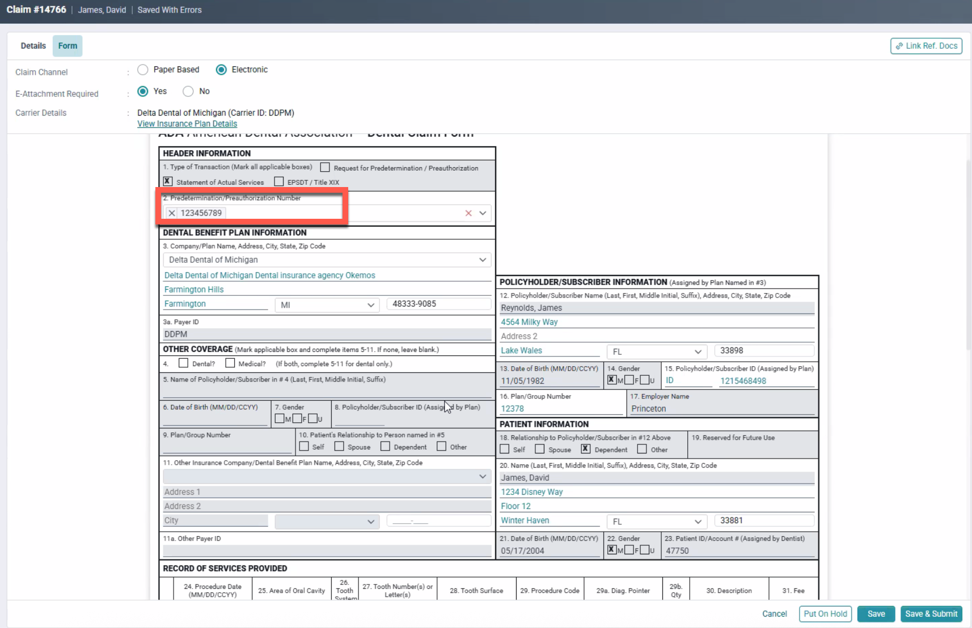Select Electronic claim channel
This screenshot has height=628, width=972.
point(221,70)
